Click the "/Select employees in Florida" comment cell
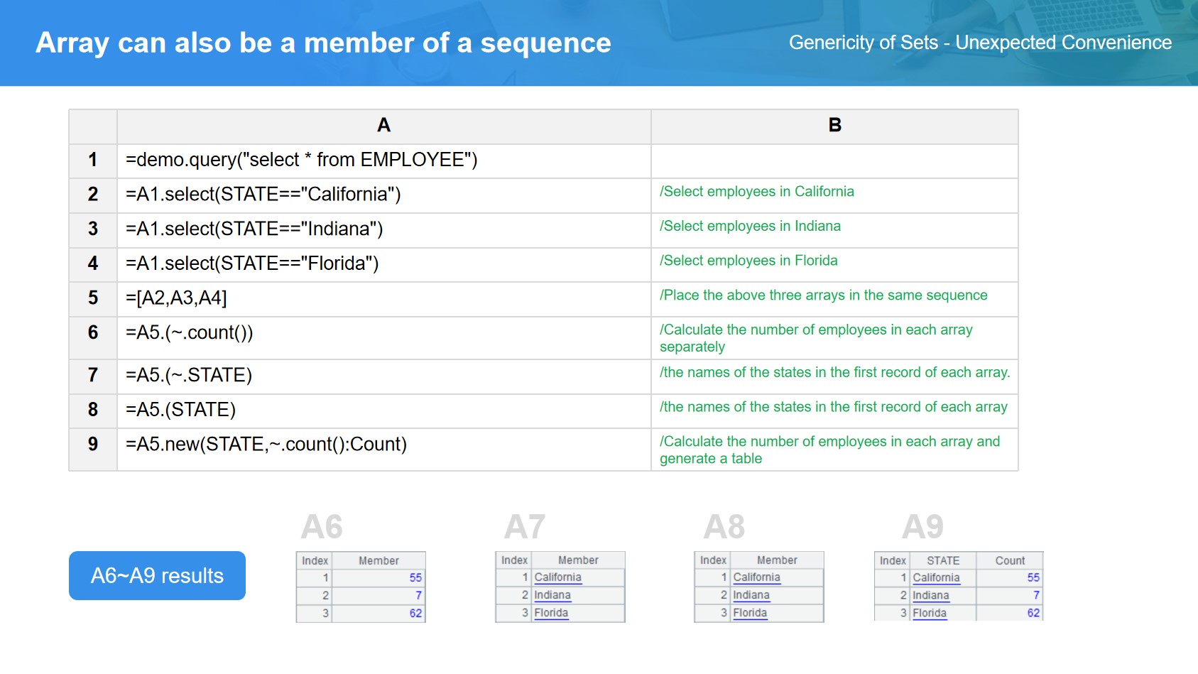Image resolution: width=1198 pixels, height=674 pixels. (748, 261)
